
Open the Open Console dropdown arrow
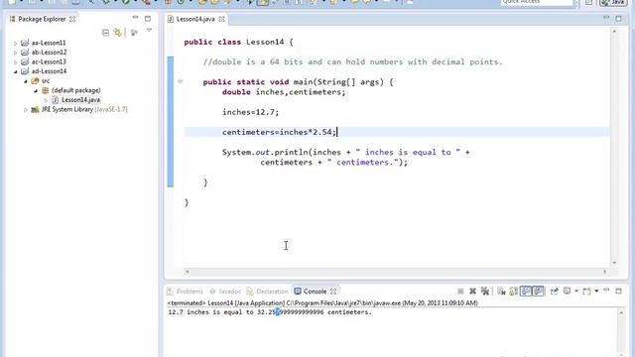coord(596,291)
